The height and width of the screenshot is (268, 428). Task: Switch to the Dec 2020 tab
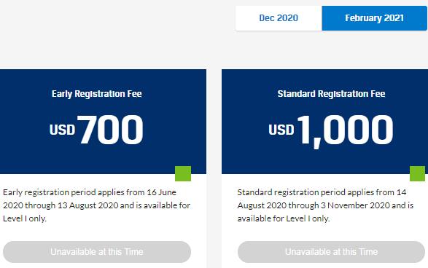click(x=279, y=18)
